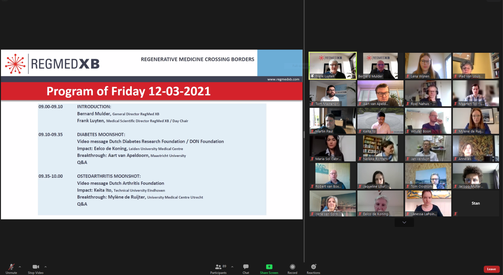Click the Unmute microphone icon

(11, 267)
